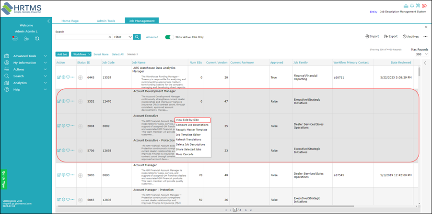Open the Archives icon button
This screenshot has height=214, width=432.
pyautogui.click(x=410, y=36)
